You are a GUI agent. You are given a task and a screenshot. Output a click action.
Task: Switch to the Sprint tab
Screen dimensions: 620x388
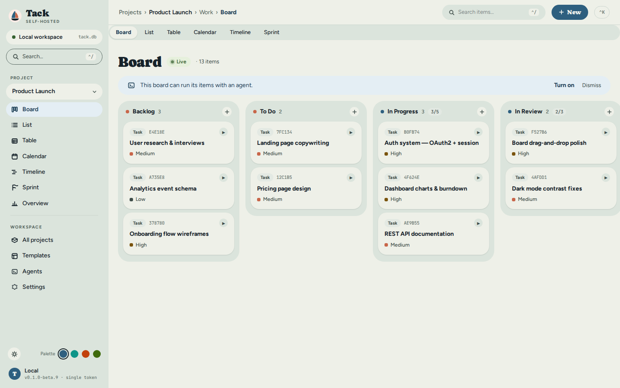pyautogui.click(x=272, y=32)
